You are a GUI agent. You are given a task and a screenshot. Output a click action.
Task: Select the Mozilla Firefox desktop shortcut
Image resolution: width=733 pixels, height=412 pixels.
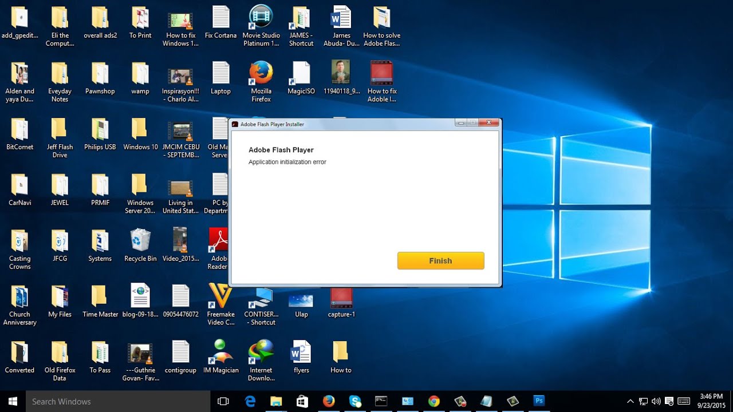261,82
